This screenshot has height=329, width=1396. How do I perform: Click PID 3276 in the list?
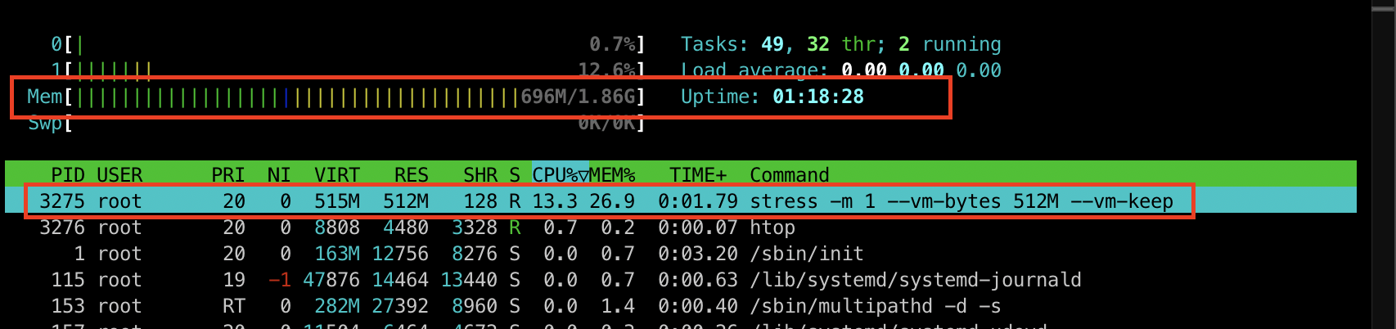coord(62,228)
